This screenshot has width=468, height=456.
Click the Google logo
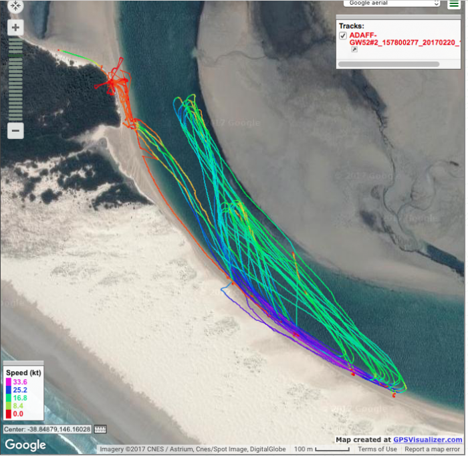point(26,445)
